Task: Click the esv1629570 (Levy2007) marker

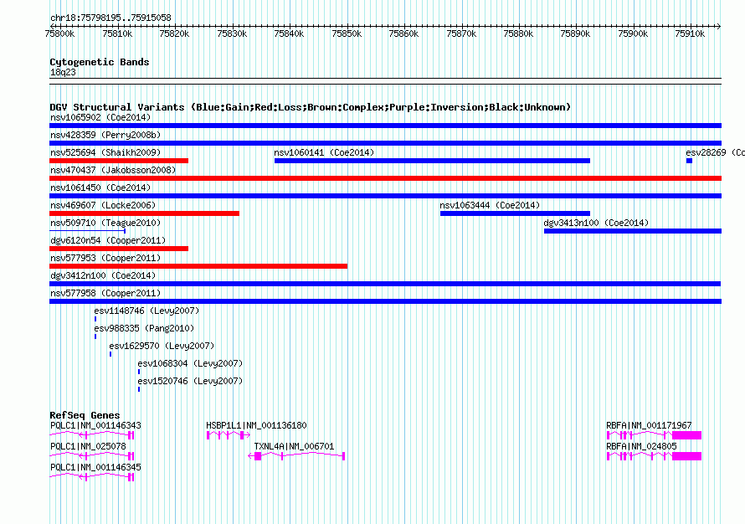Action: [x=110, y=354]
